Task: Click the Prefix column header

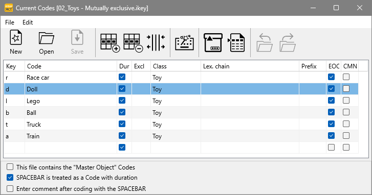Action: pos(313,66)
